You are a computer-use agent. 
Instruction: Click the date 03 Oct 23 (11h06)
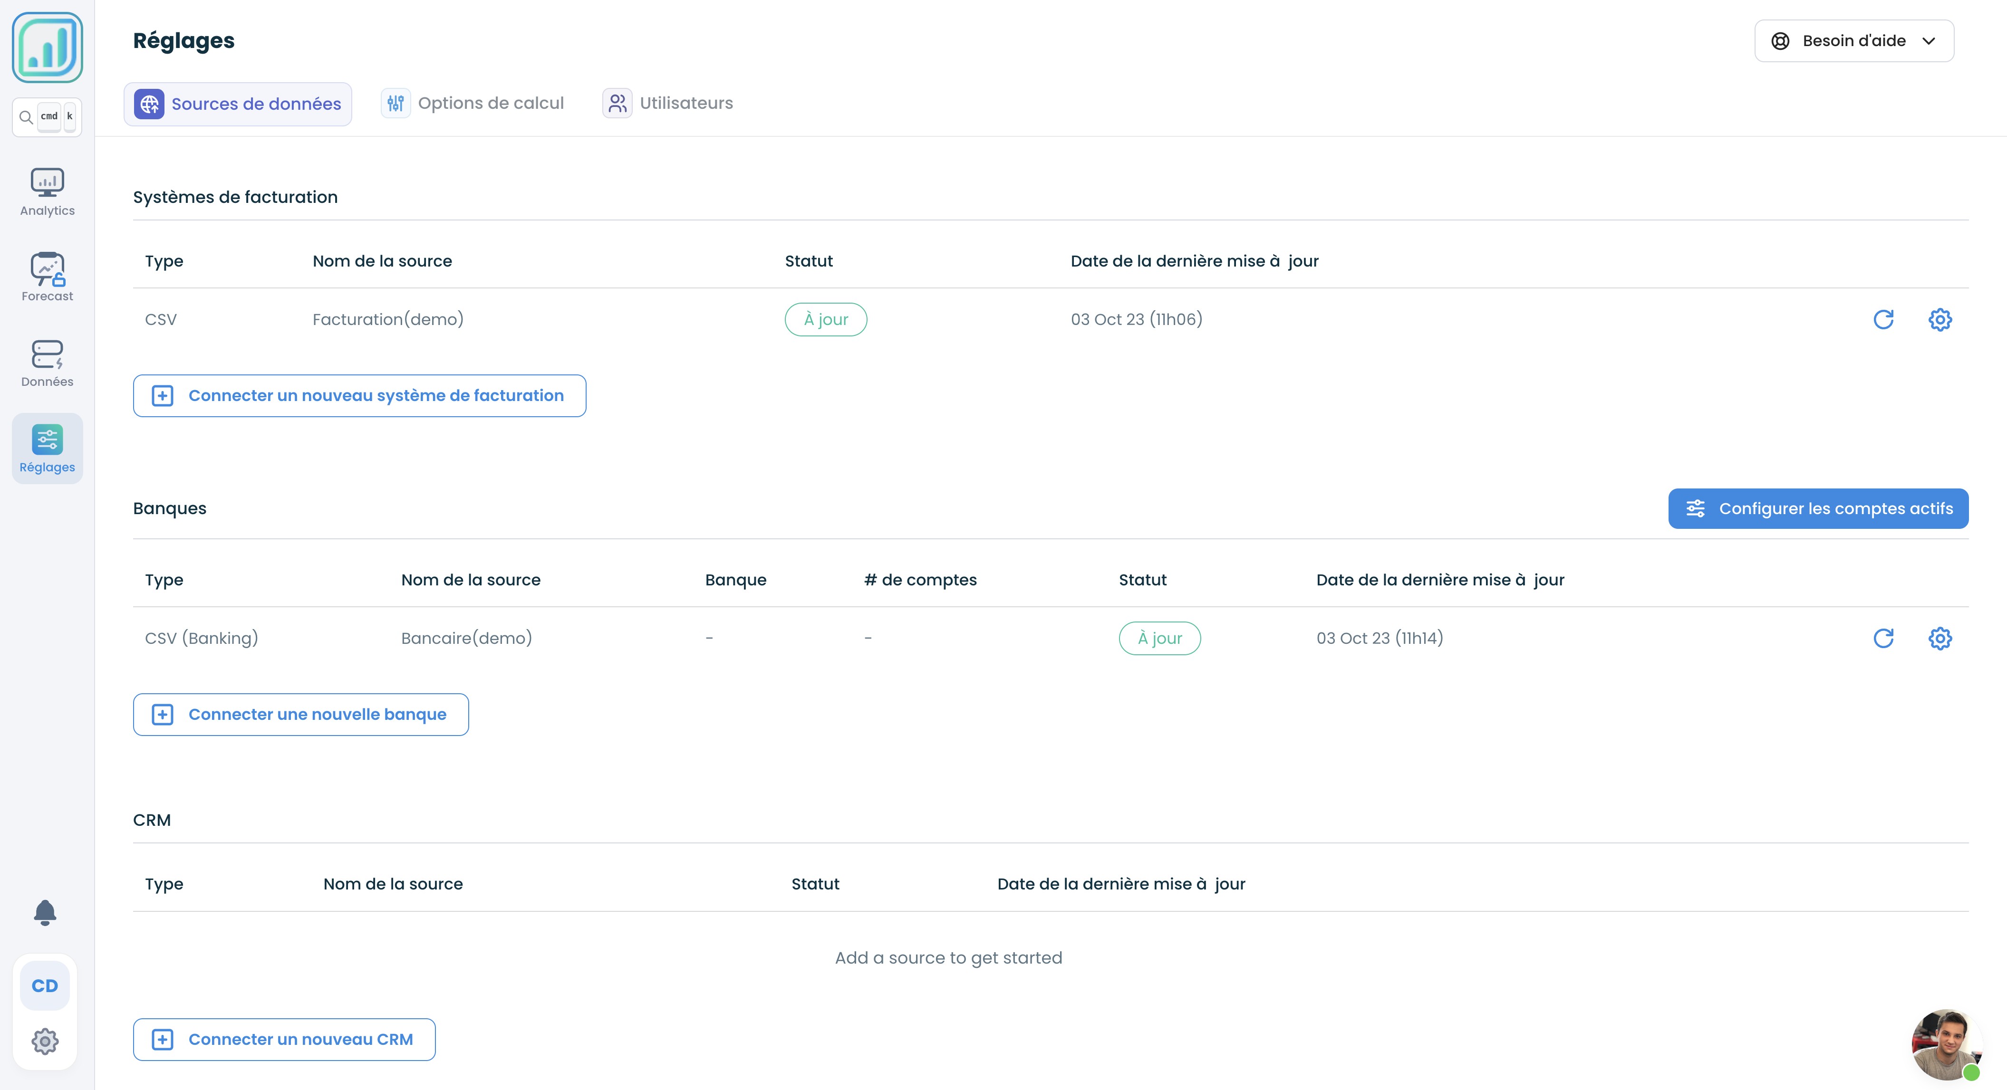(1136, 319)
